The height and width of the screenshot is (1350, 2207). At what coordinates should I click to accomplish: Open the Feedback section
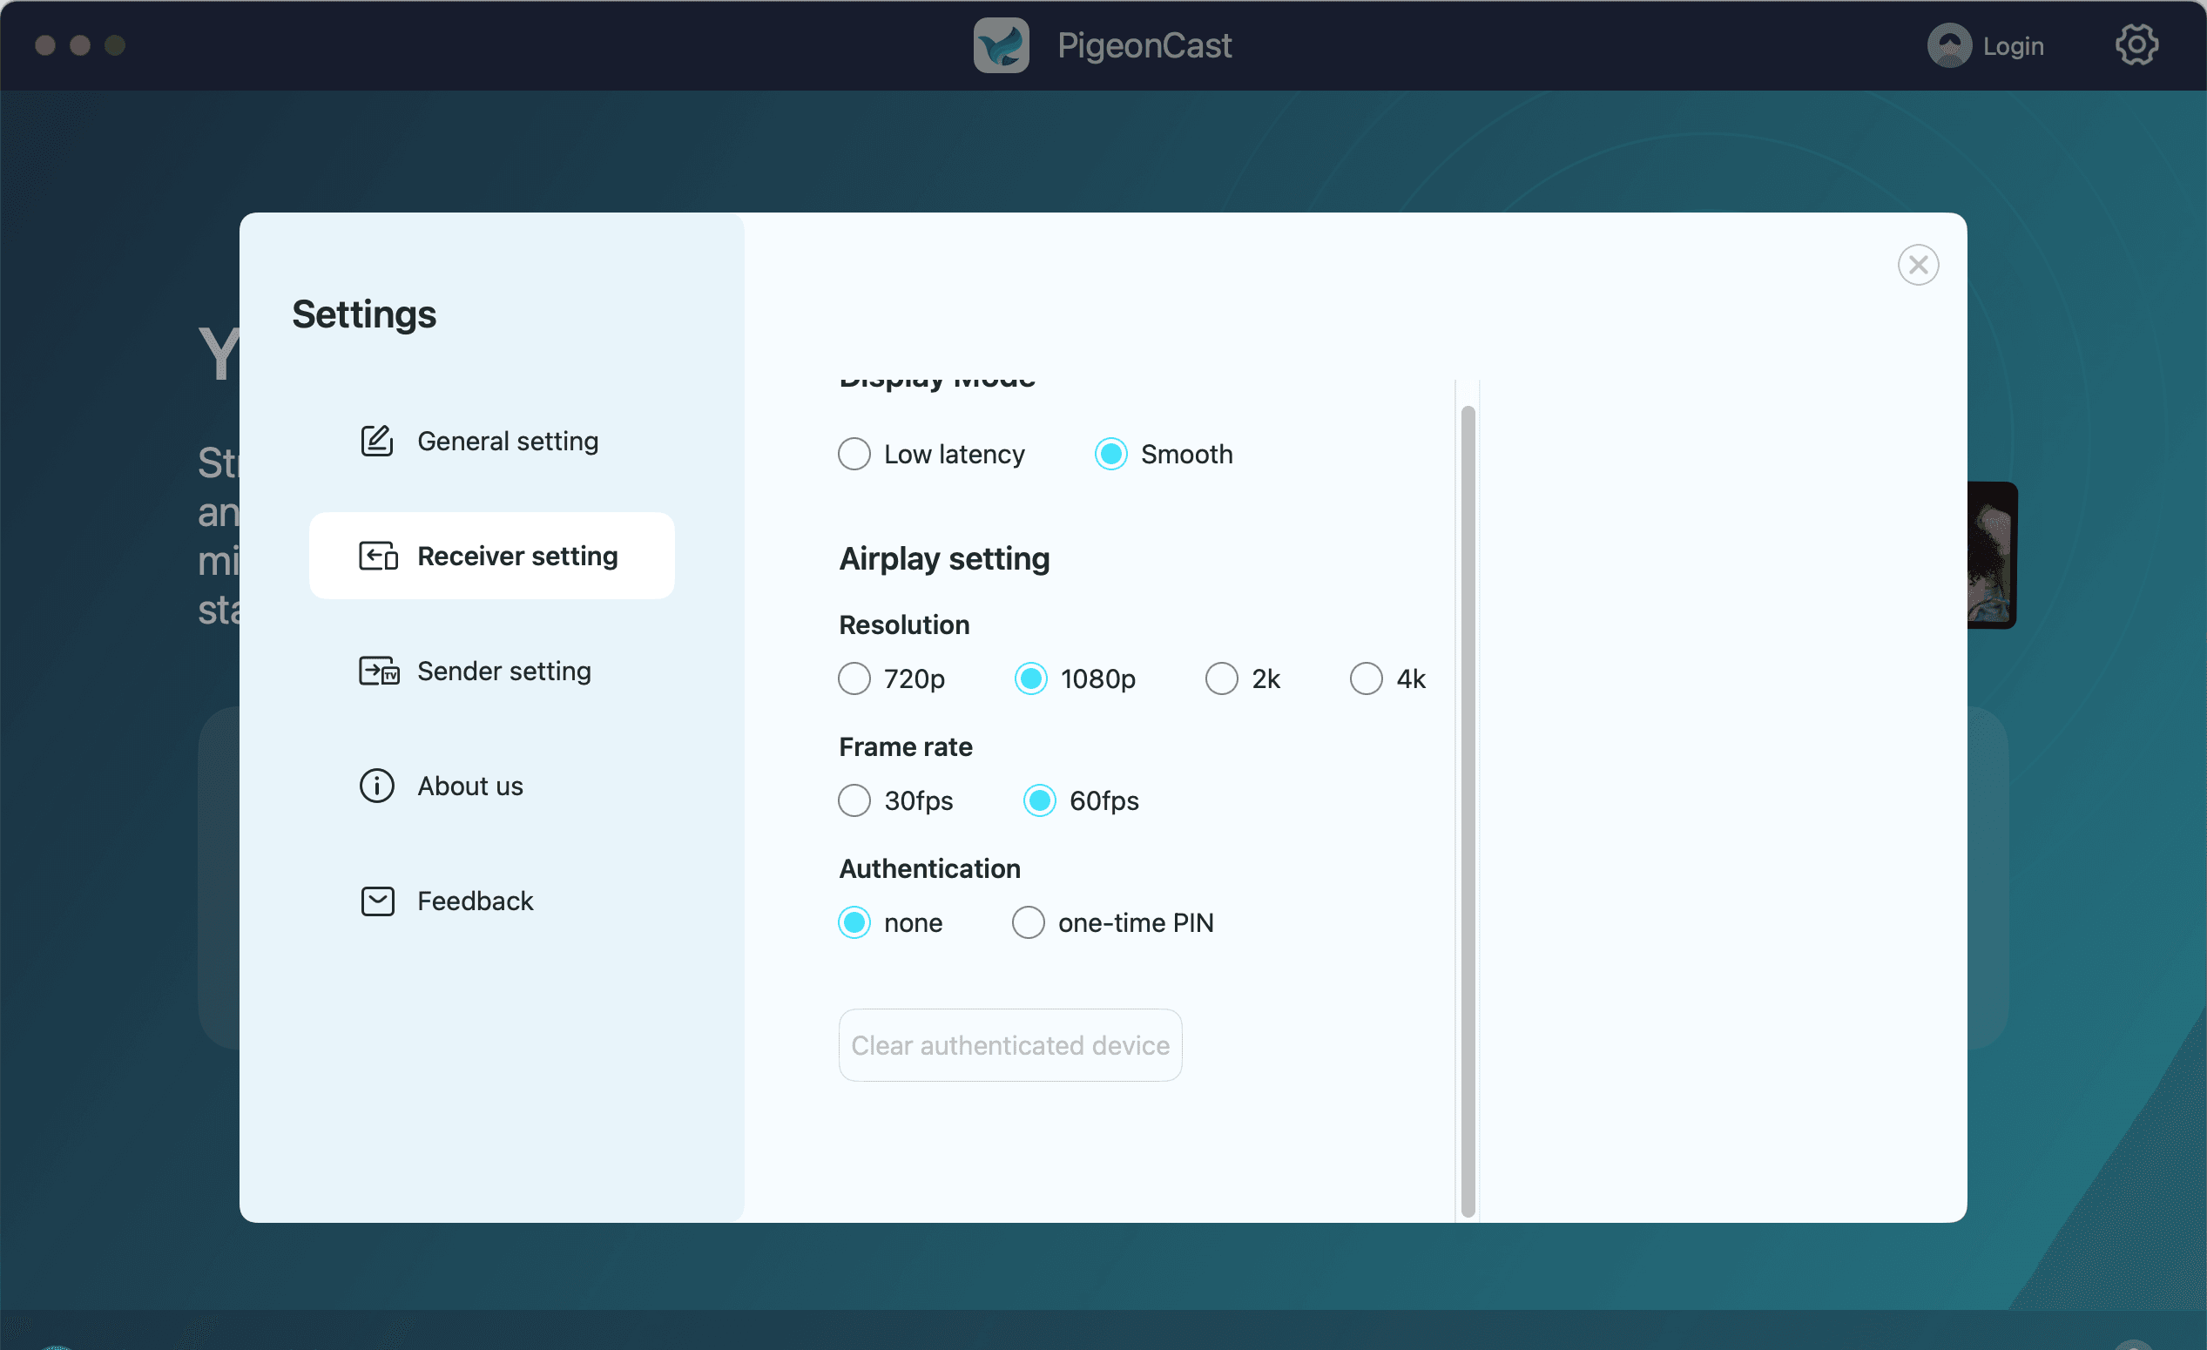coord(491,901)
